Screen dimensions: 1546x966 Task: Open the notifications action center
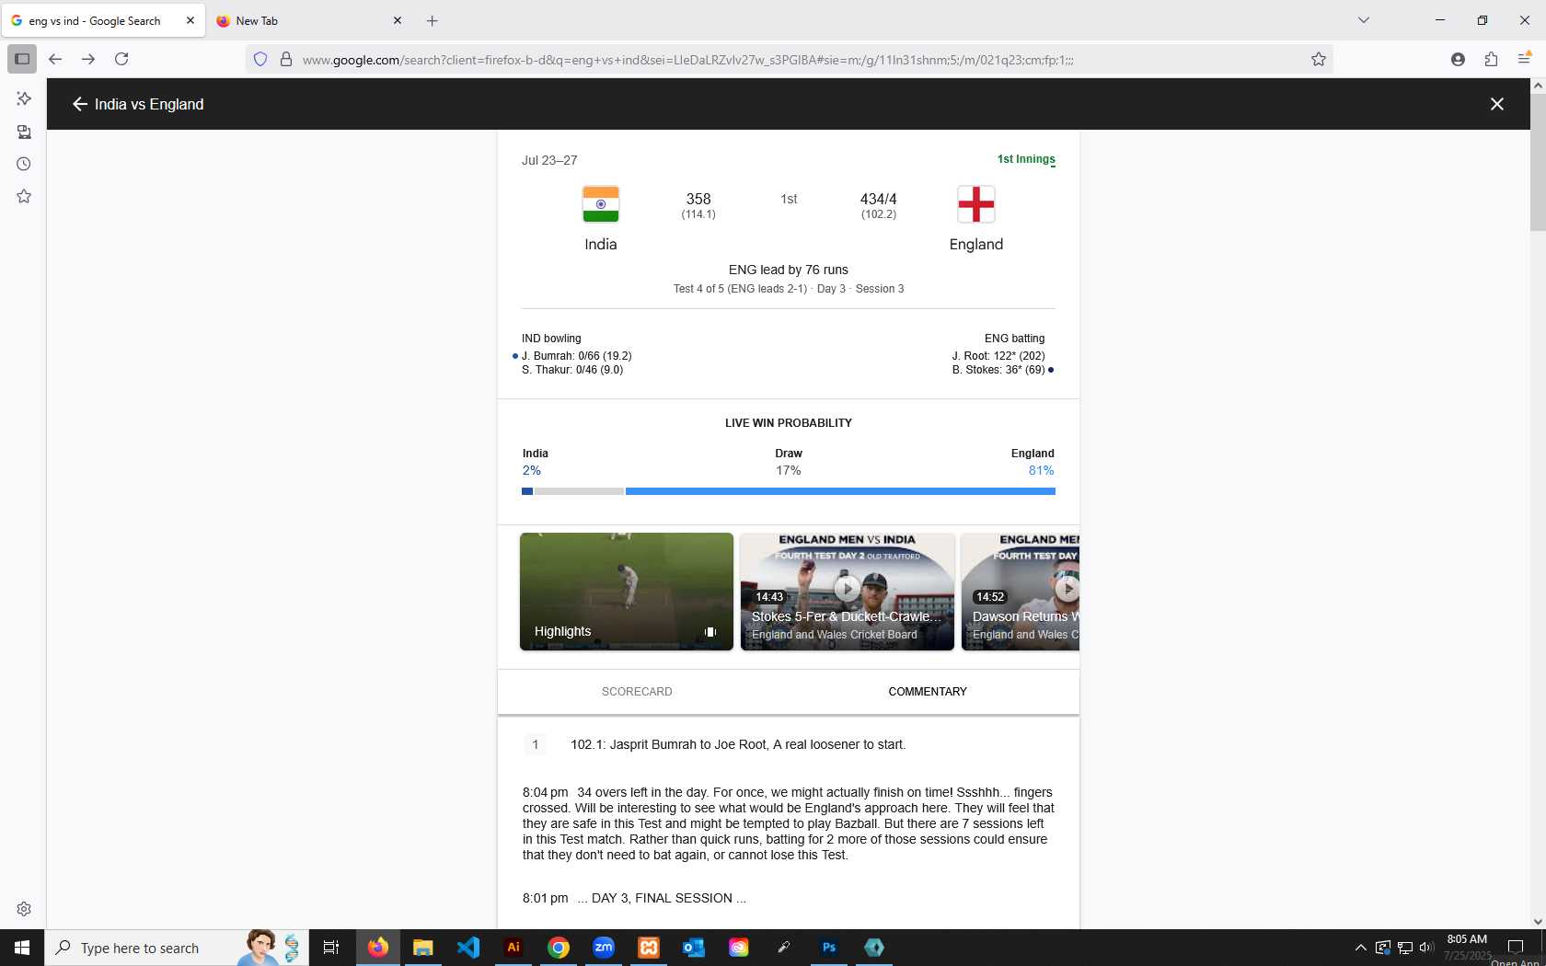point(1515,948)
